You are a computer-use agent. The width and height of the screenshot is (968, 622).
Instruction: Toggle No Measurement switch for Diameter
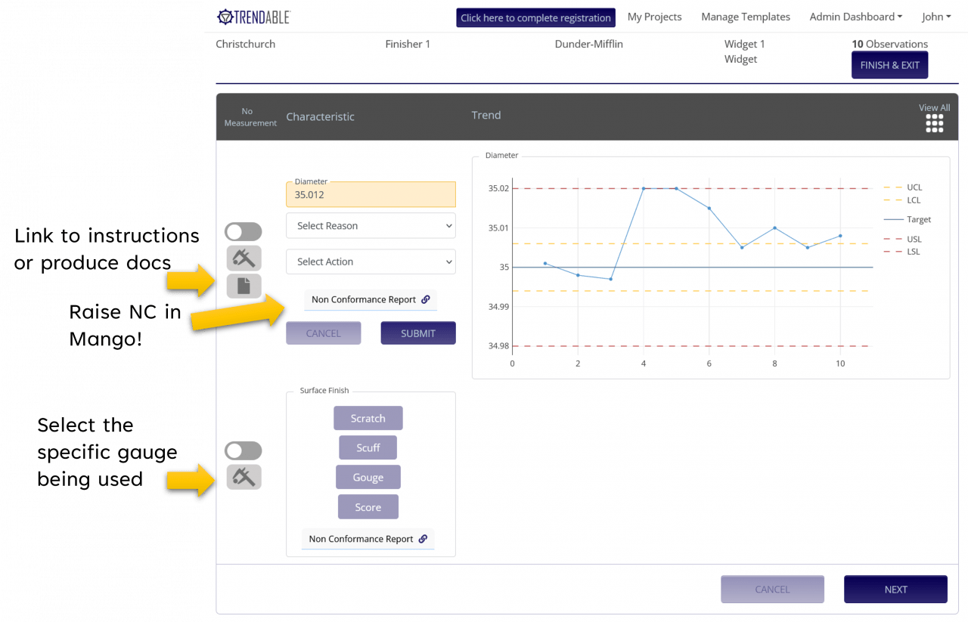pyautogui.click(x=244, y=232)
